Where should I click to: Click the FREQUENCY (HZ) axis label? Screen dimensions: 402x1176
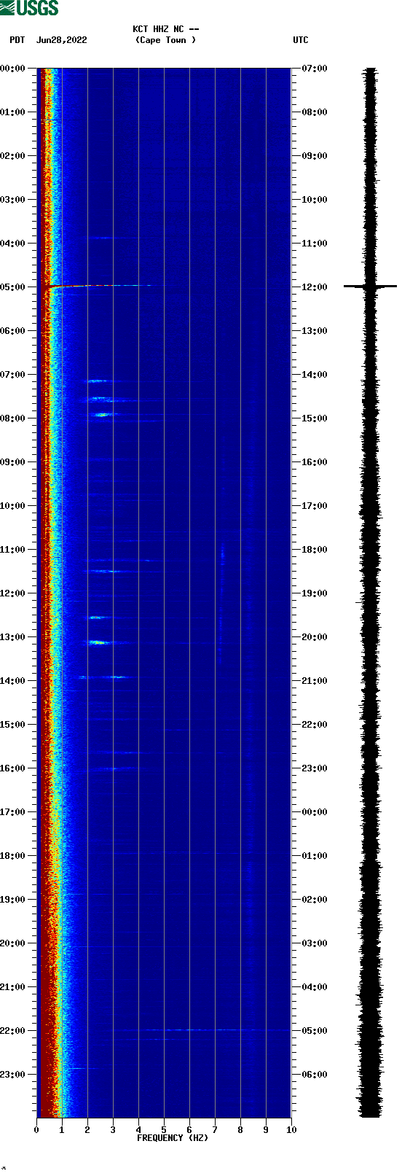[x=173, y=1137]
